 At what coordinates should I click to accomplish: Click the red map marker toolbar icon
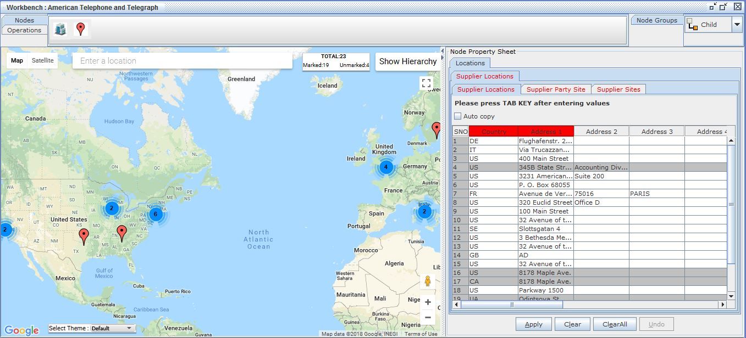pos(81,29)
